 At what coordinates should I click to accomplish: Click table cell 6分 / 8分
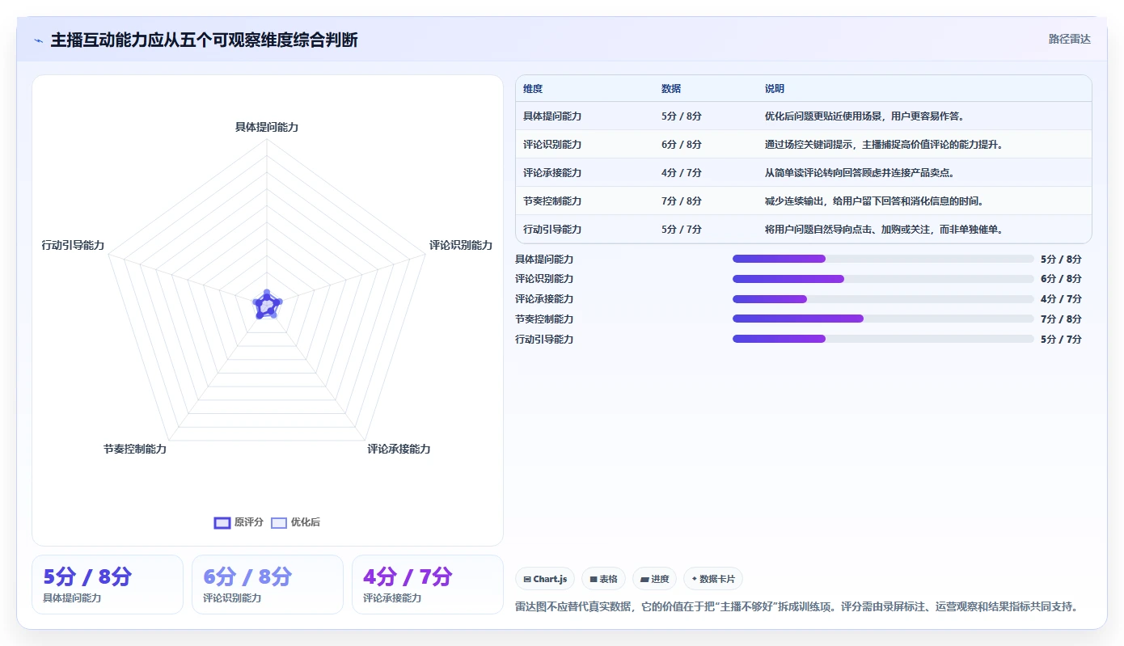(x=682, y=145)
